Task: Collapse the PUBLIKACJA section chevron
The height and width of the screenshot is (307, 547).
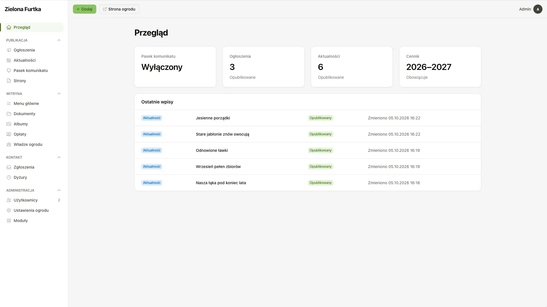Action: (59, 40)
